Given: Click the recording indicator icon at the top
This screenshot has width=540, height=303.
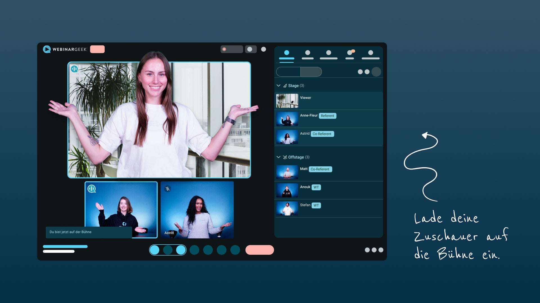Looking at the screenshot, I should pyautogui.click(x=224, y=49).
